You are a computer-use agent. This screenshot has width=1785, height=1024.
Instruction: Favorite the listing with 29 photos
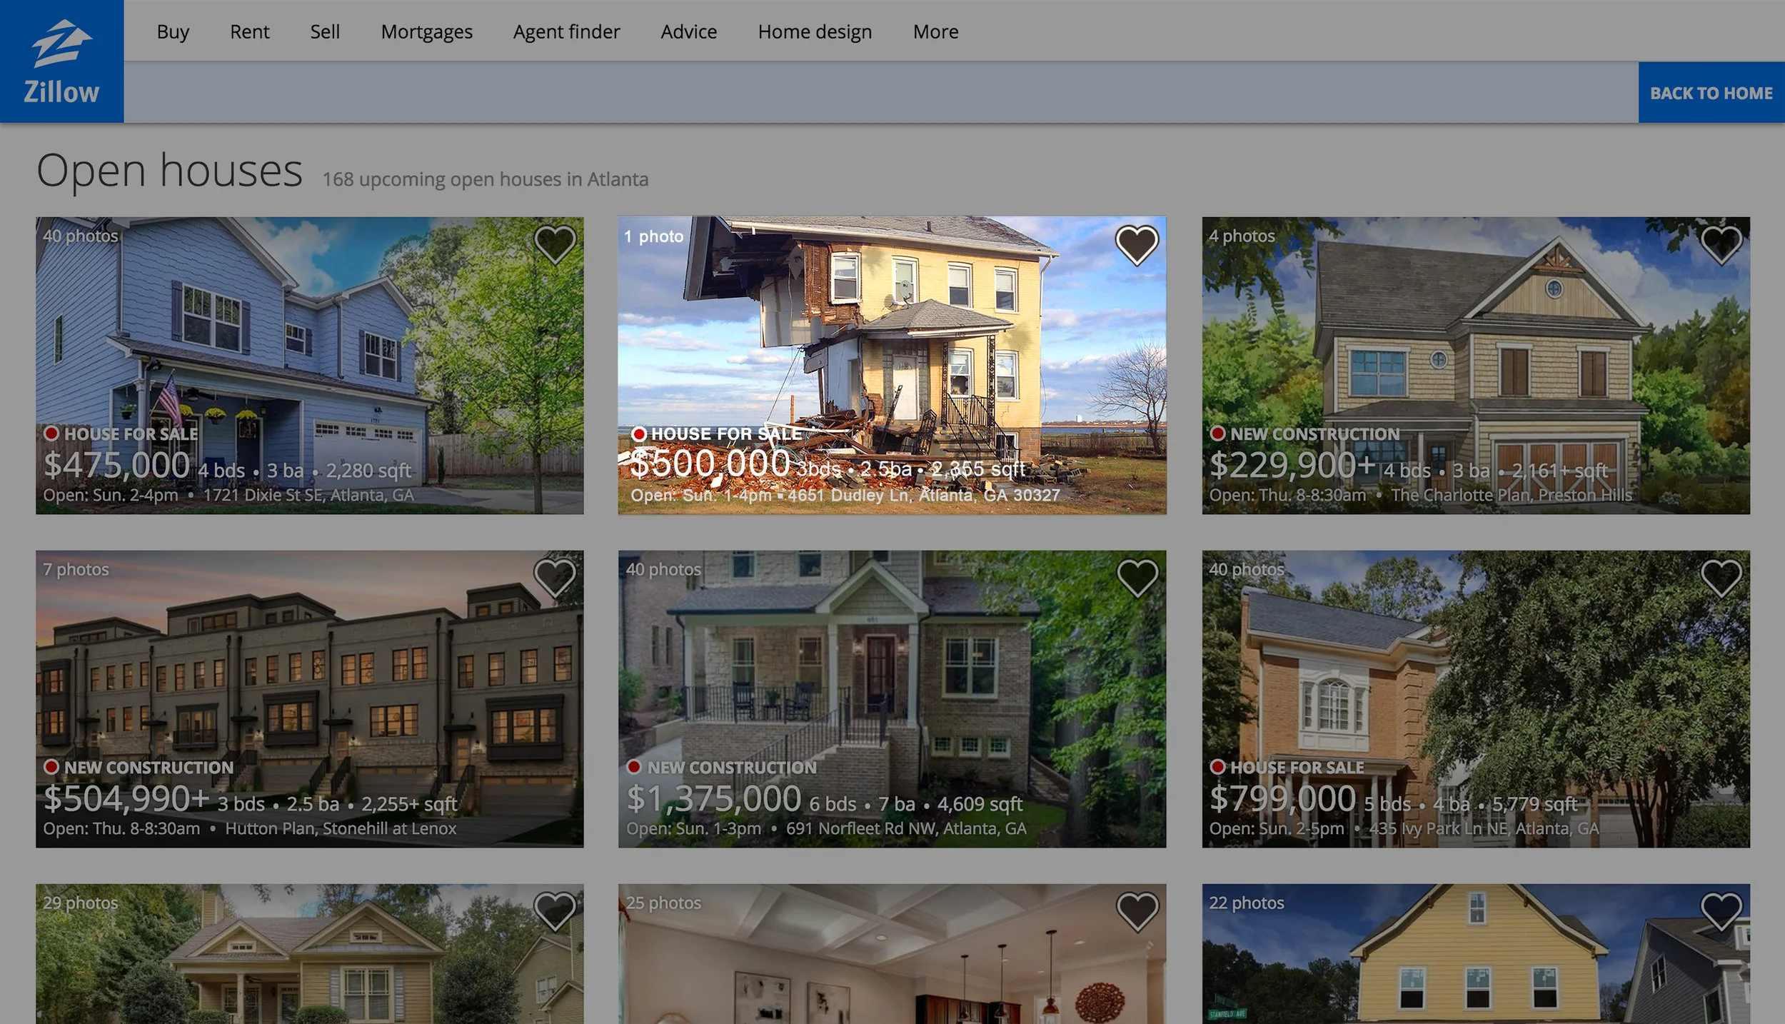pyautogui.click(x=555, y=911)
